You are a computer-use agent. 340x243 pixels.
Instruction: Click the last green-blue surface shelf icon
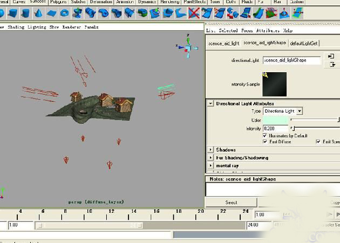tap(297, 13)
